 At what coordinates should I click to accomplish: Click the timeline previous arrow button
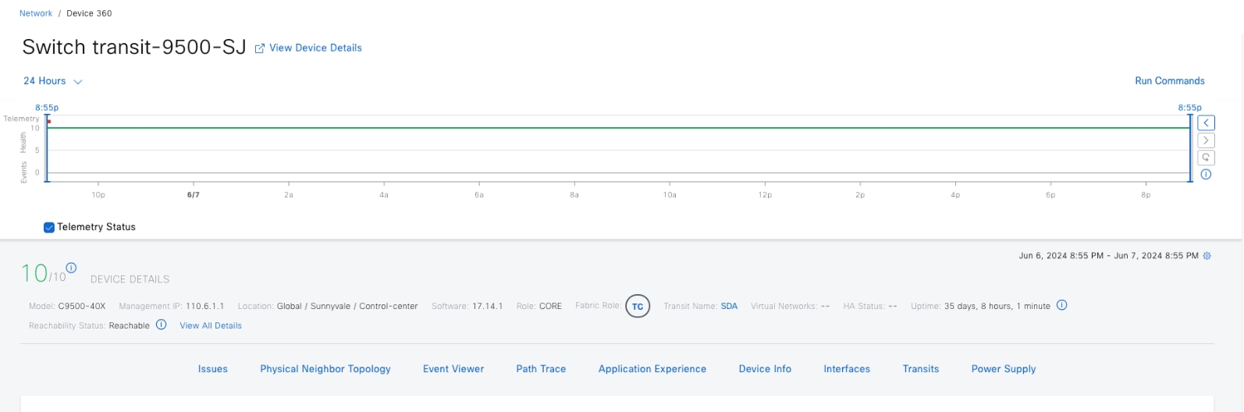tap(1206, 123)
